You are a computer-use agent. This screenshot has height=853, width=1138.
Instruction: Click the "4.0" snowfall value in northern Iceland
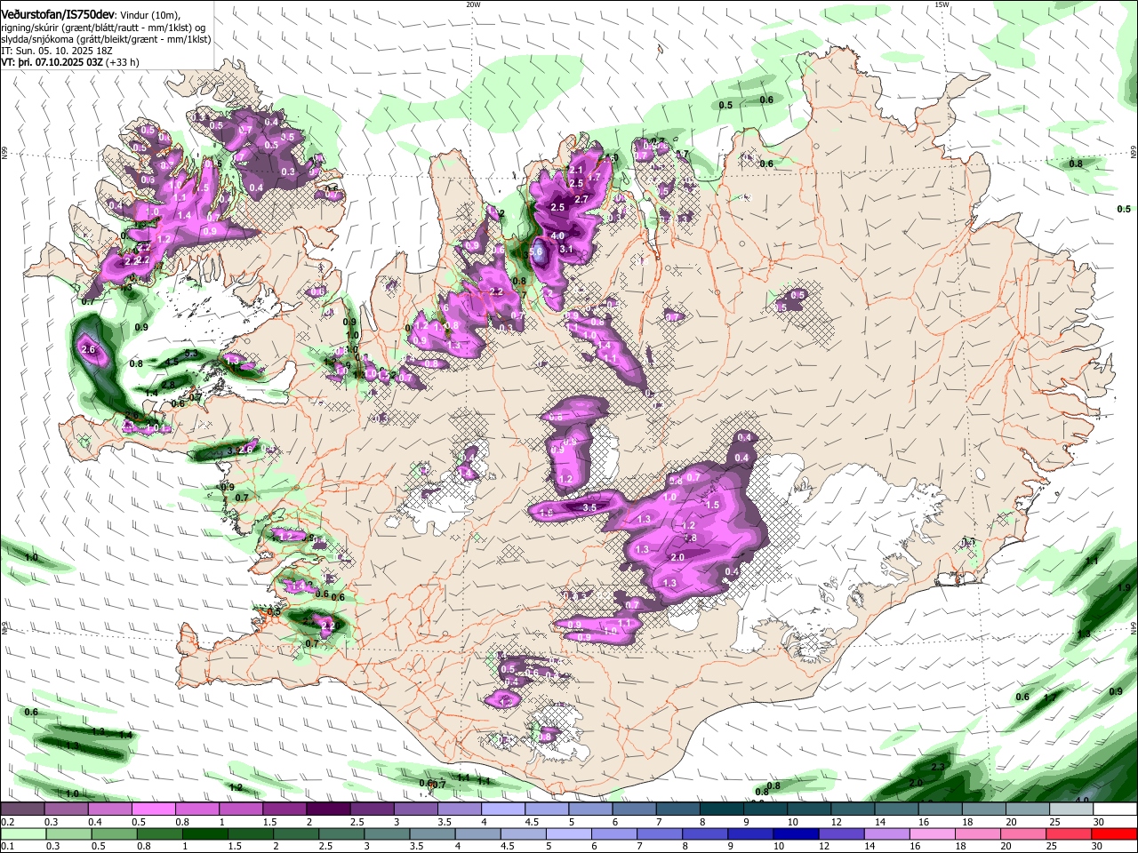pos(558,235)
